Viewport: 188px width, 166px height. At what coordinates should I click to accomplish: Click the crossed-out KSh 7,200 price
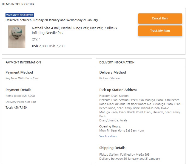coord(57,46)
